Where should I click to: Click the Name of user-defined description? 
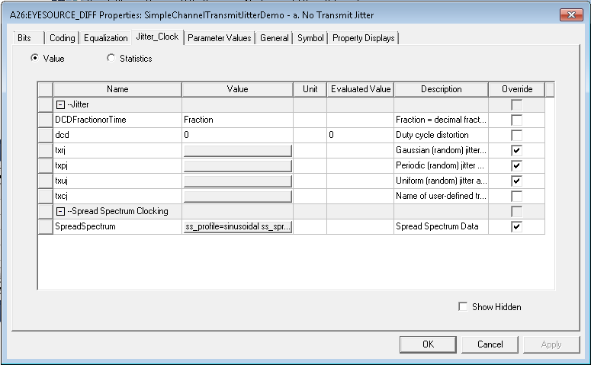441,196
